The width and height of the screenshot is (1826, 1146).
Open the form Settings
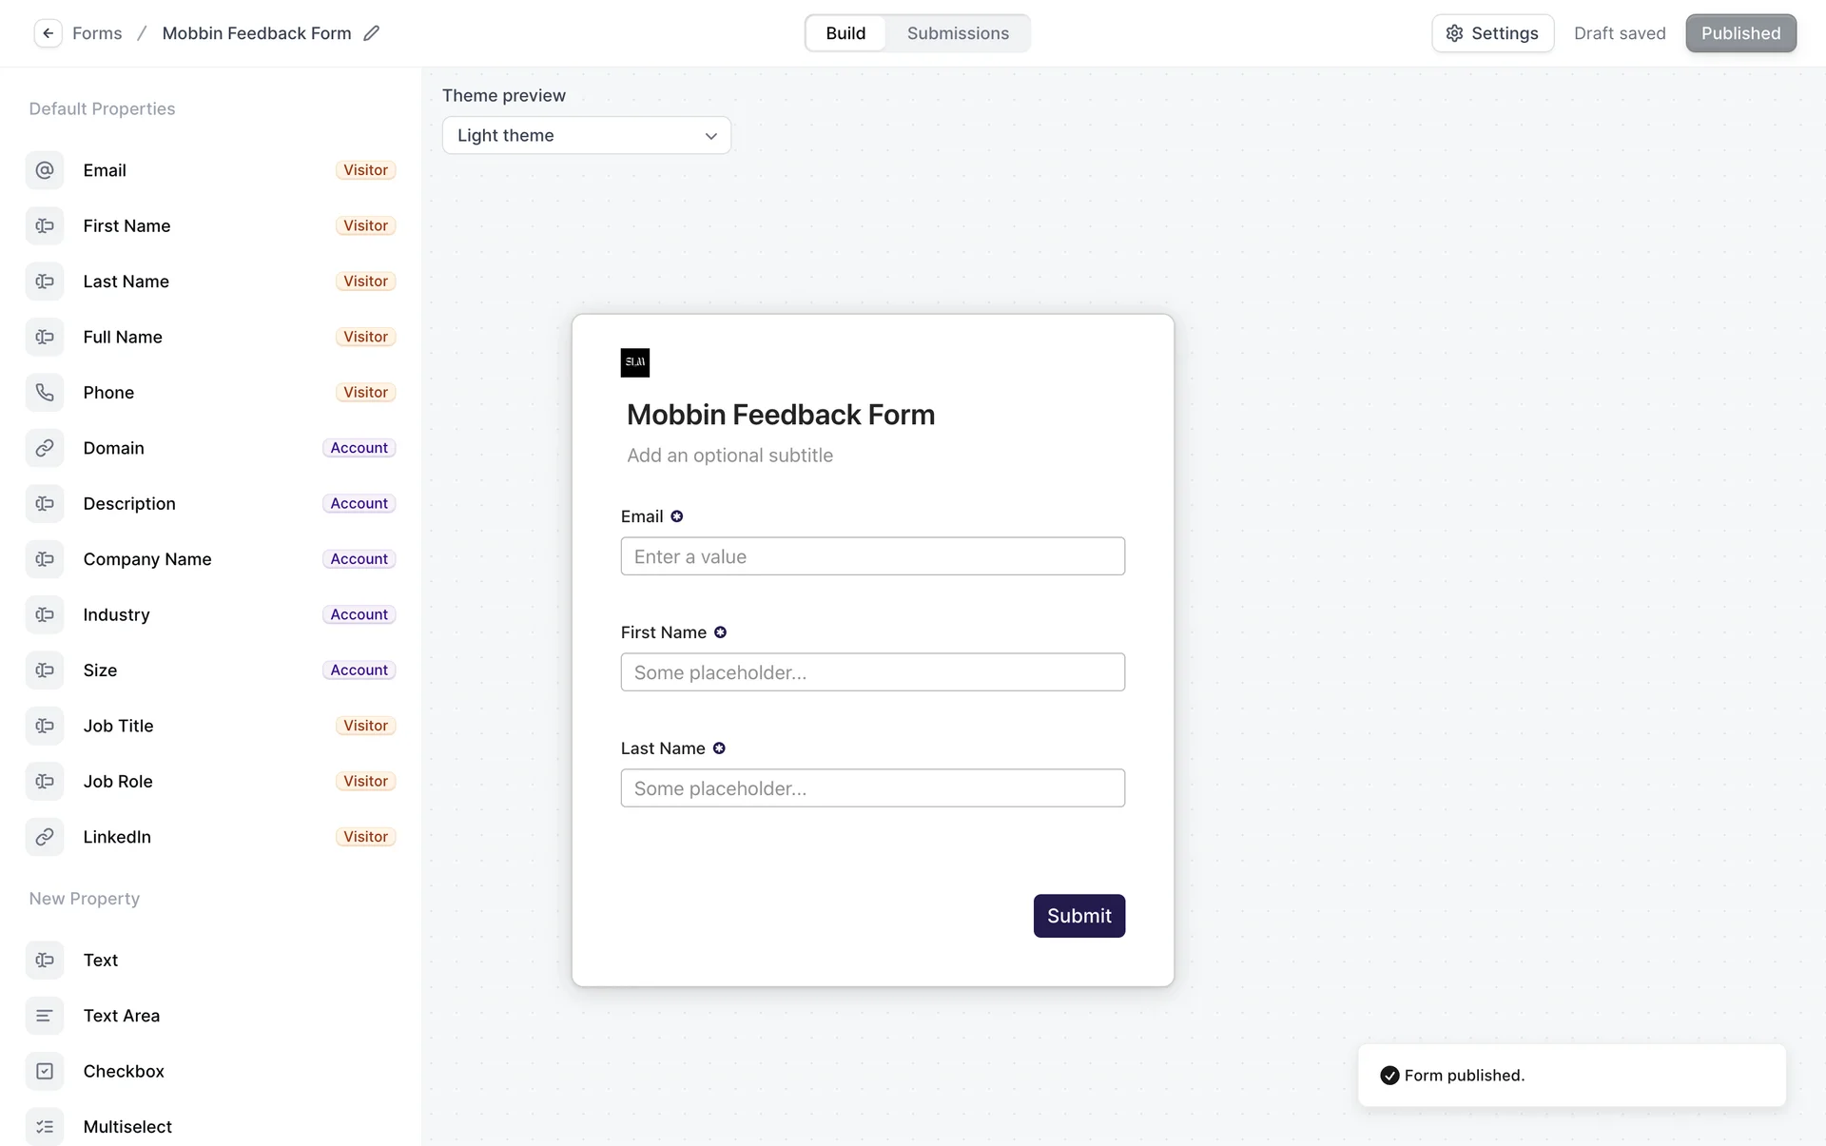1492,33
